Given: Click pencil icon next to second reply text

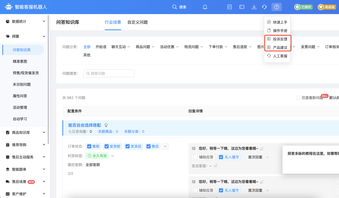Looking at the screenshot, I should 262,182.
